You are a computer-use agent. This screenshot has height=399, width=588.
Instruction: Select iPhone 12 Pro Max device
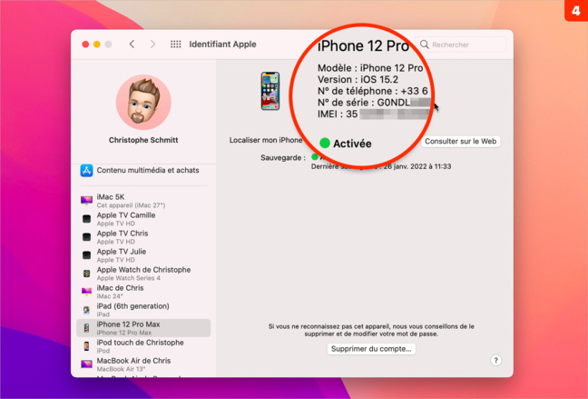pyautogui.click(x=143, y=328)
